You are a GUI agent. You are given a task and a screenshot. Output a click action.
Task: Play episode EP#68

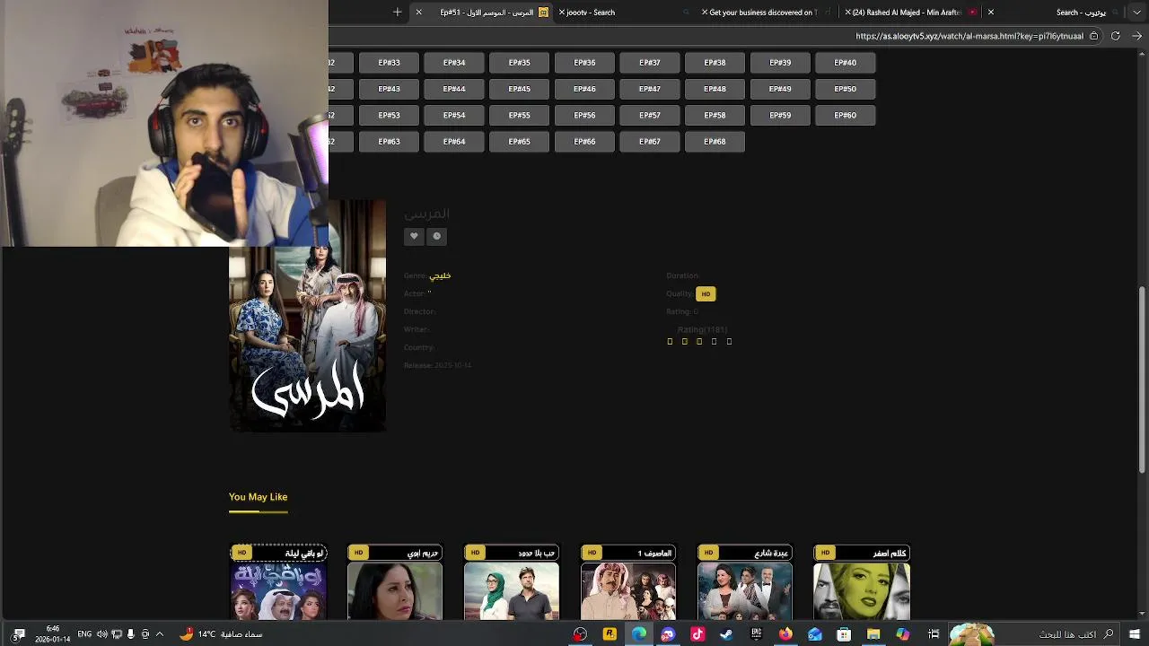click(x=715, y=141)
